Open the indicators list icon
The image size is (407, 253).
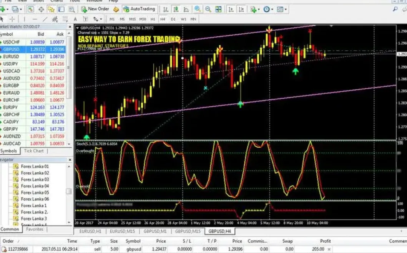[253, 9]
